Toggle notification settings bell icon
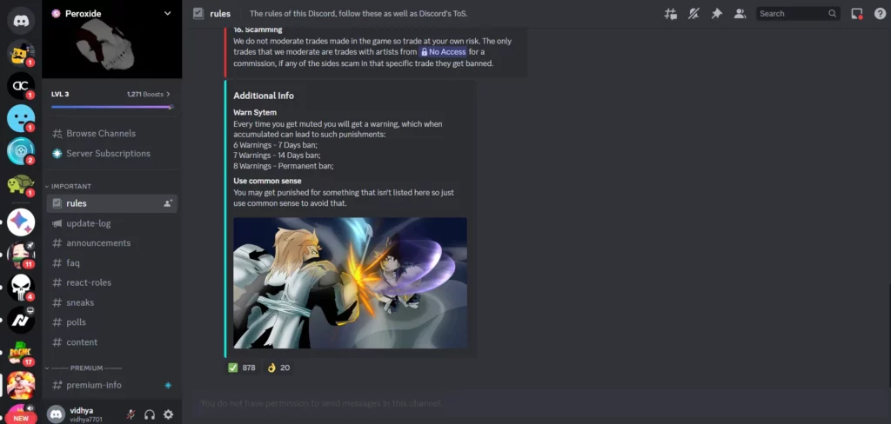Screen dimensions: 891x424 pos(693,14)
